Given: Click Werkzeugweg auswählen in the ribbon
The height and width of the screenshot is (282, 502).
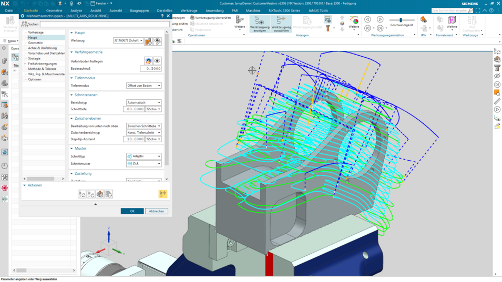Looking at the screenshot, I should tap(281, 24).
